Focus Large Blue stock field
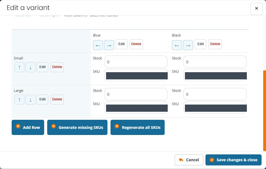 pyautogui.click(x=136, y=94)
